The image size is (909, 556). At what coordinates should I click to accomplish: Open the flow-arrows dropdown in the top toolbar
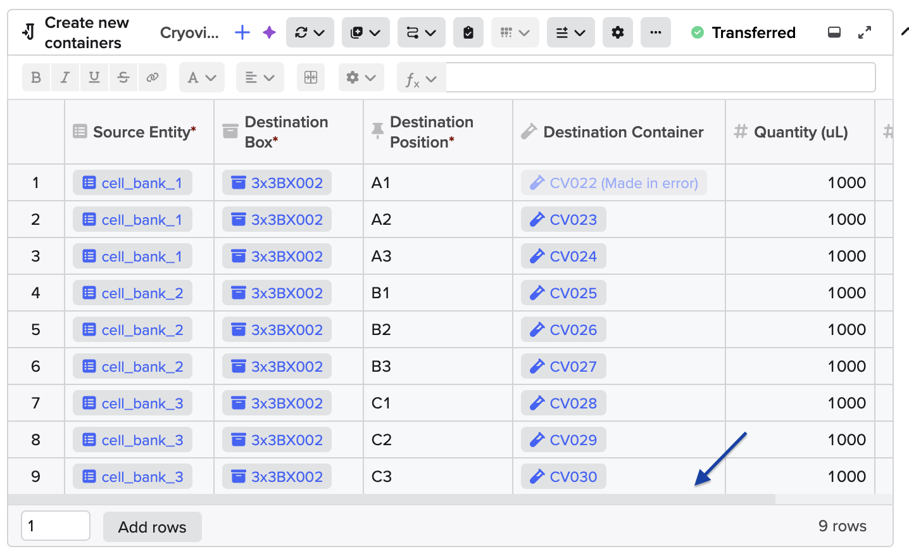(422, 32)
